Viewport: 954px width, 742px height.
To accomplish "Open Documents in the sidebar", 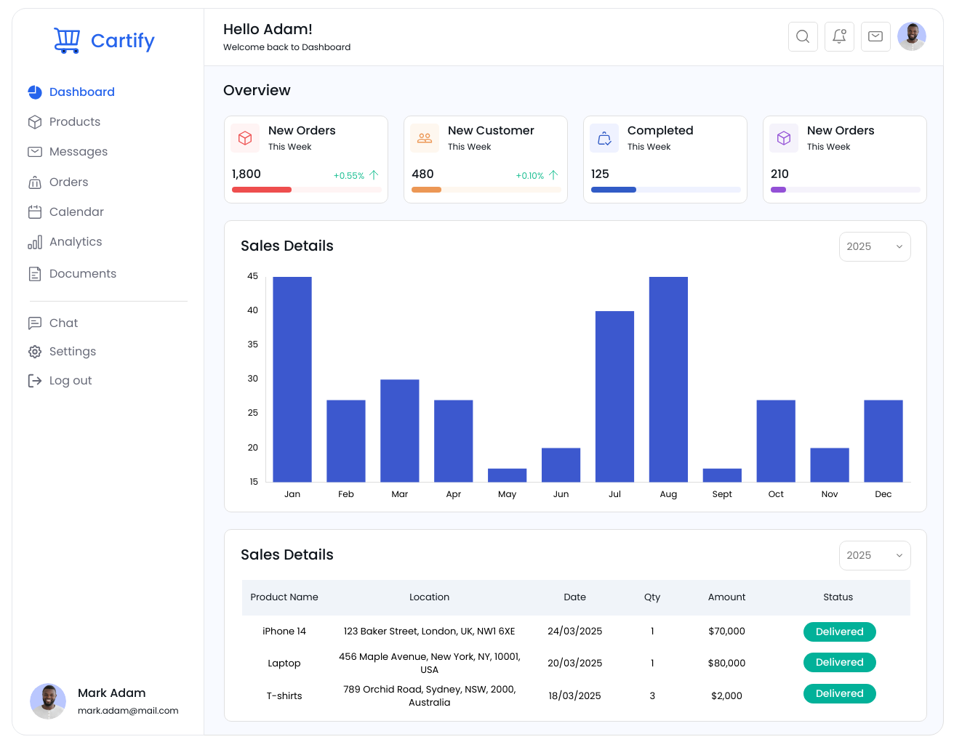I will (x=83, y=274).
